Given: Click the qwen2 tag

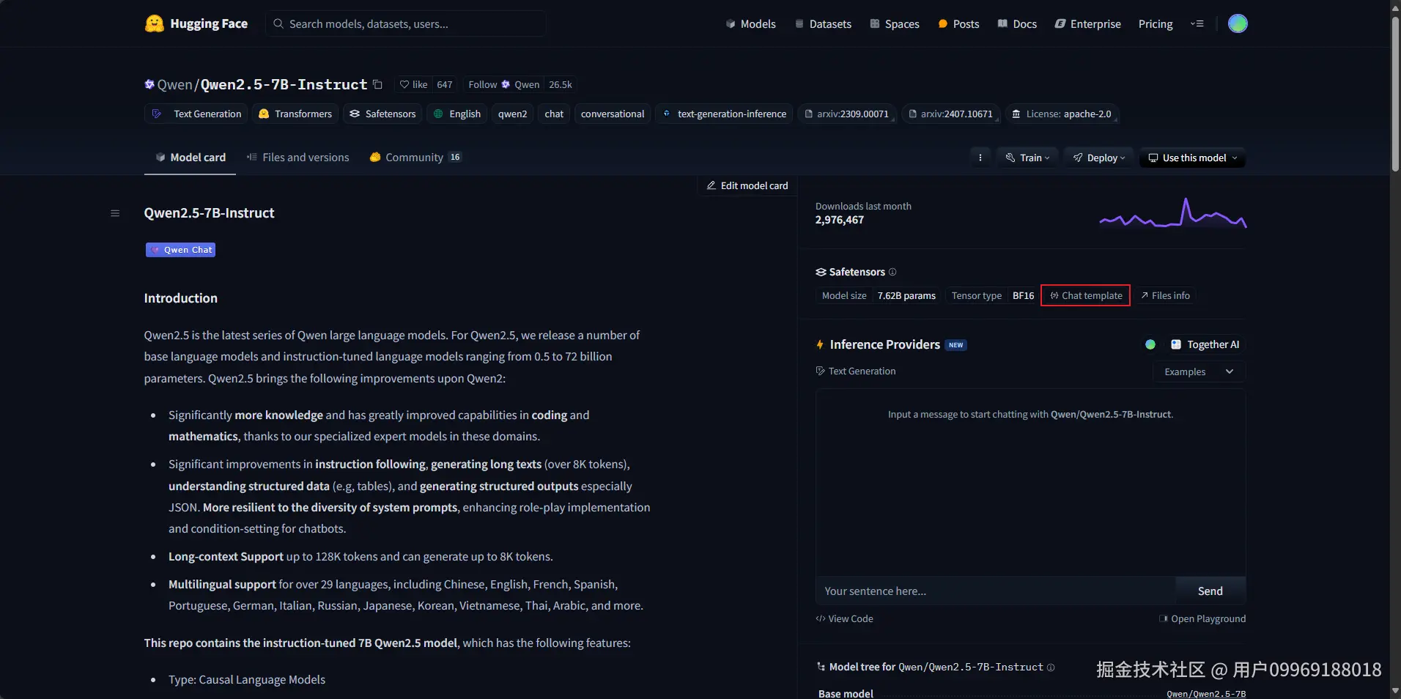Looking at the screenshot, I should pyautogui.click(x=513, y=114).
